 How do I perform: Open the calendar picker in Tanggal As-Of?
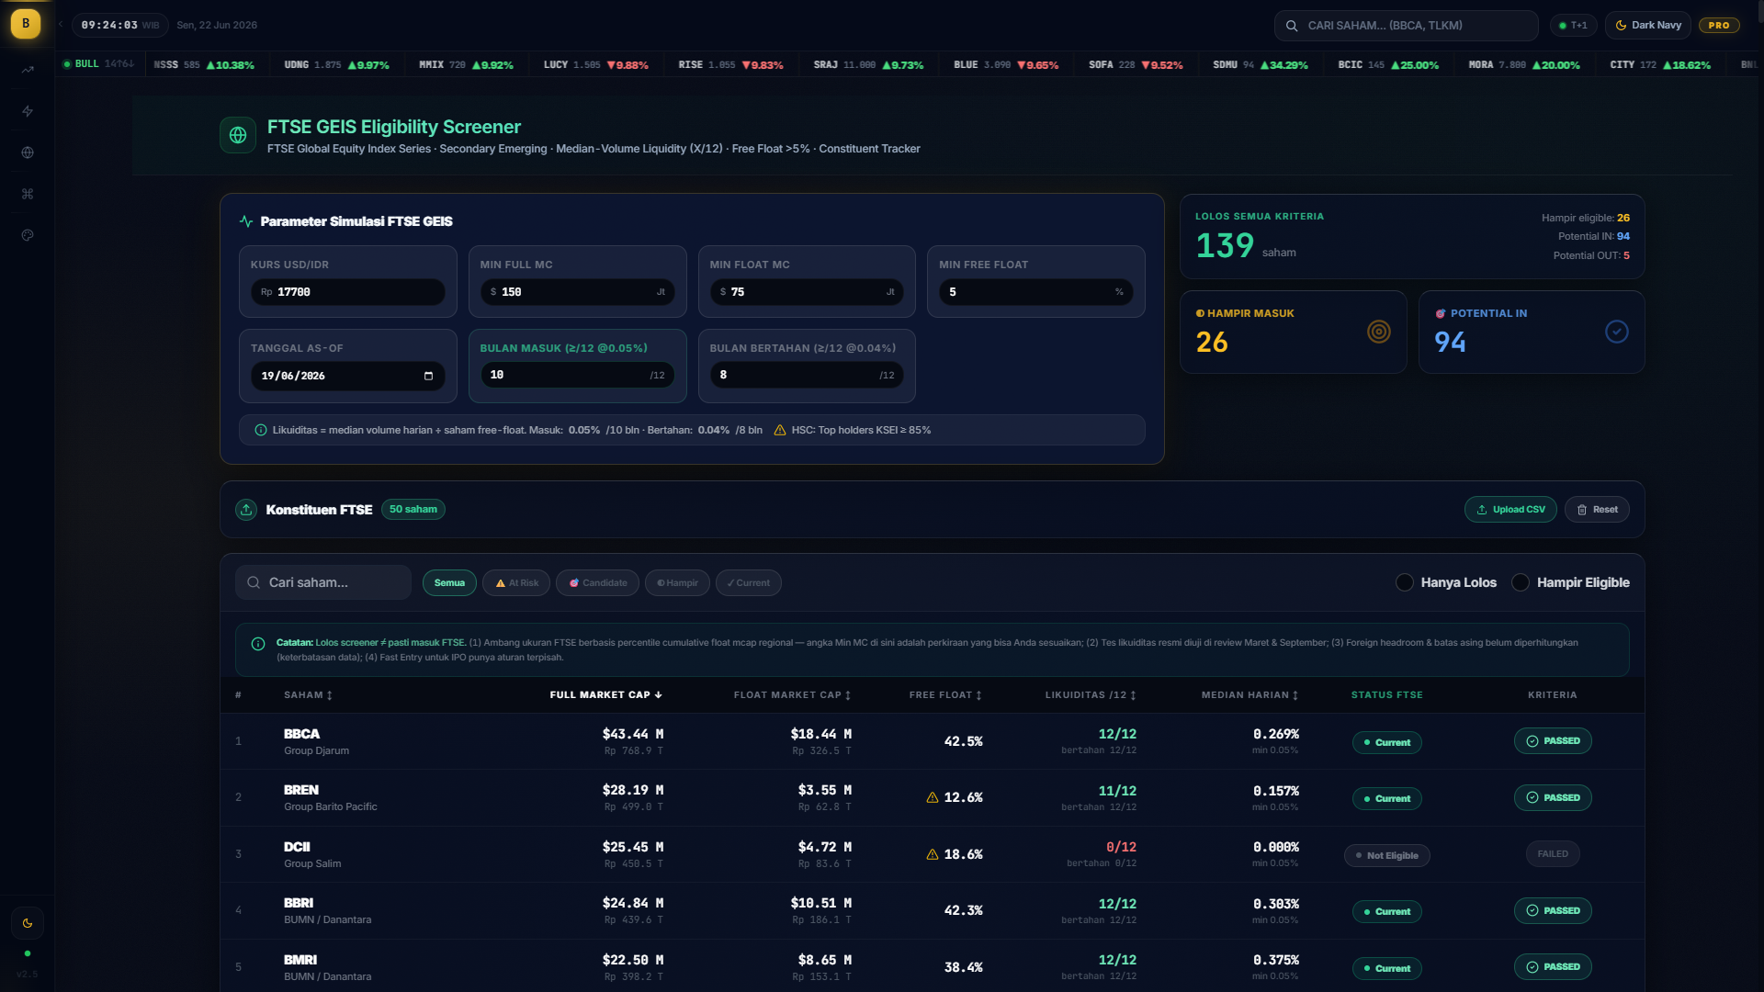coord(428,376)
